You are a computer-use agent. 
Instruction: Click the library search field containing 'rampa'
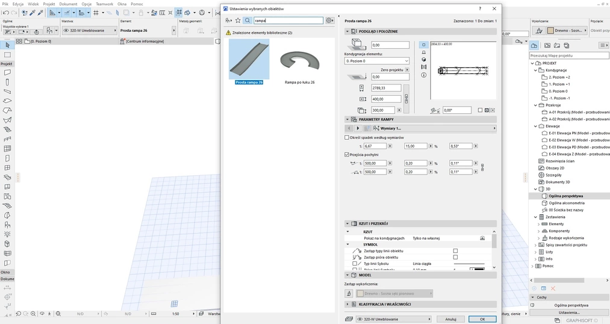288,20
